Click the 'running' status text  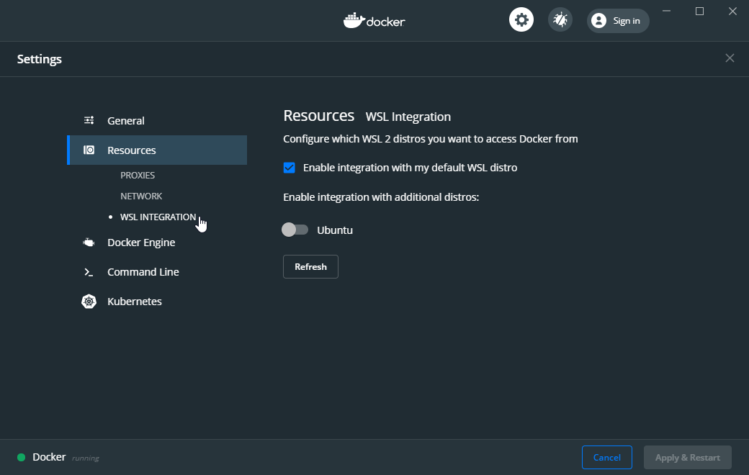(x=86, y=458)
